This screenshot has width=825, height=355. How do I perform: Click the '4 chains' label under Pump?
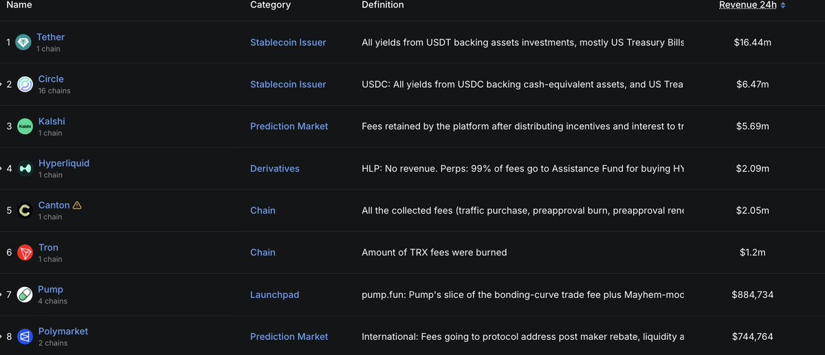52,301
